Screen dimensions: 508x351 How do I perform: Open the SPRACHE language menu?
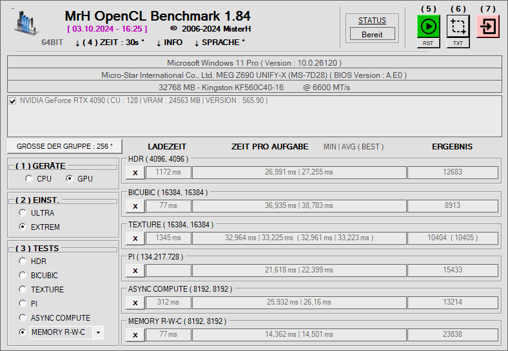[220, 43]
